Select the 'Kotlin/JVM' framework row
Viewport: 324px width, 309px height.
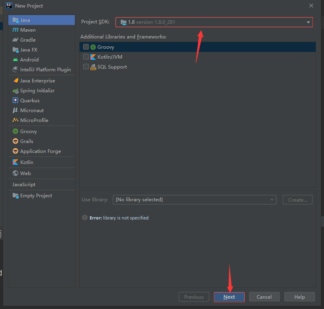pos(198,57)
